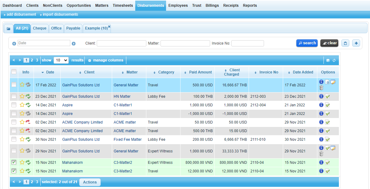
Task: Click the folder icon left of All tab
Action: click(8, 29)
